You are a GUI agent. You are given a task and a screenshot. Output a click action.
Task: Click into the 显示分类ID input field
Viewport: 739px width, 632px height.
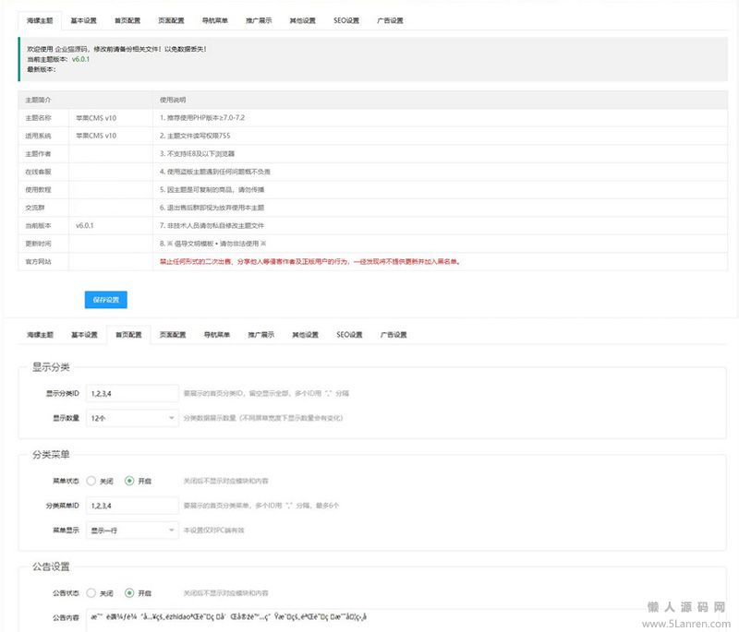tap(132, 393)
